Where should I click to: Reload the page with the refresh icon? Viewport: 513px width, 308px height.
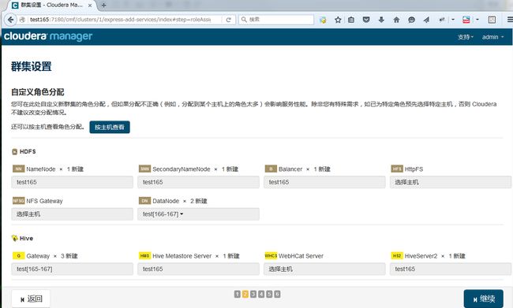pyautogui.click(x=229, y=20)
